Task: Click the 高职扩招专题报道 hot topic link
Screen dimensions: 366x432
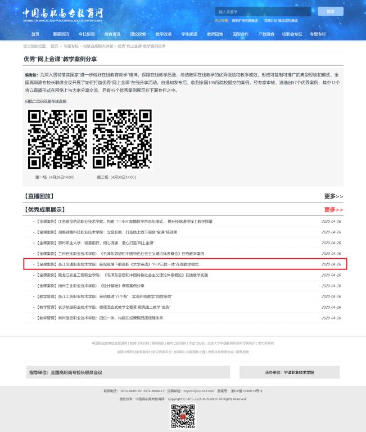Action: [x=245, y=21]
